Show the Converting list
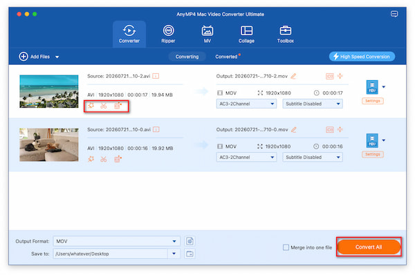 point(187,57)
